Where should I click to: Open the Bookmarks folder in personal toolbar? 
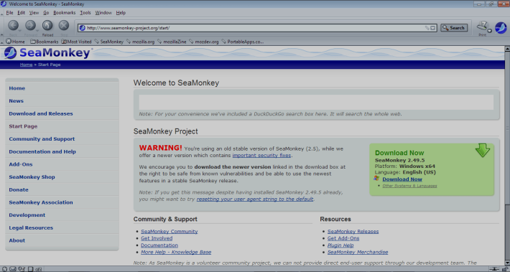click(x=45, y=42)
